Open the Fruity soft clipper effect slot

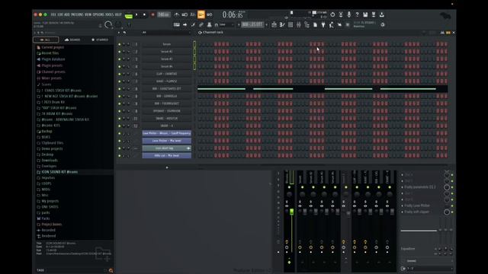point(416,212)
